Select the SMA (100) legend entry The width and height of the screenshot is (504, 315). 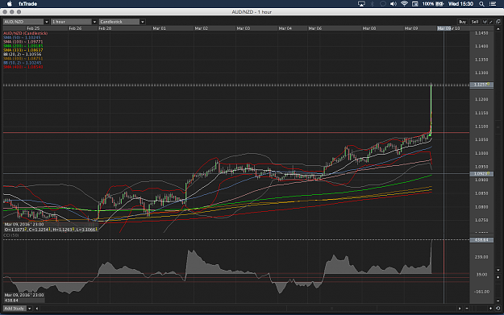(23, 42)
